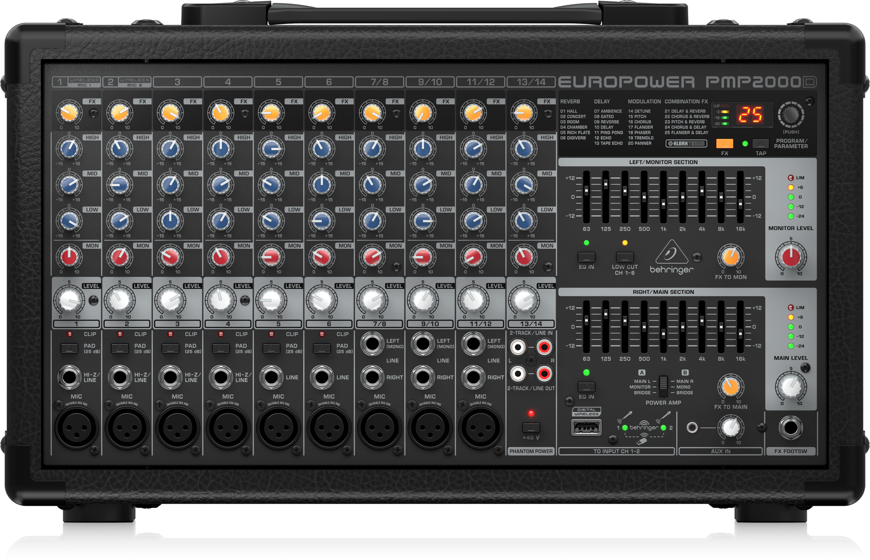Viewport: 870px width, 560px height.
Task: Click the channel 11/12 XLR MIC input
Action: 480,427
